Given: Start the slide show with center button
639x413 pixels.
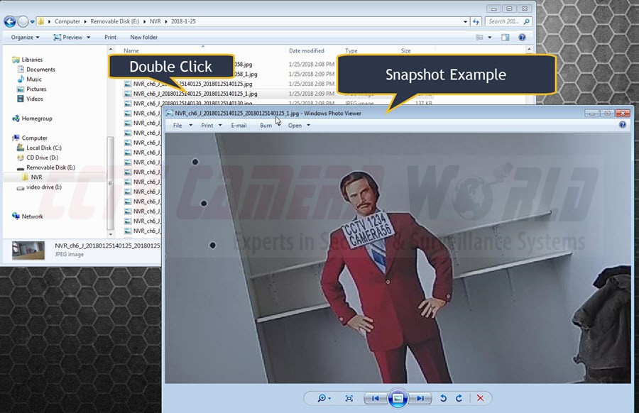Looking at the screenshot, I should 398,398.
